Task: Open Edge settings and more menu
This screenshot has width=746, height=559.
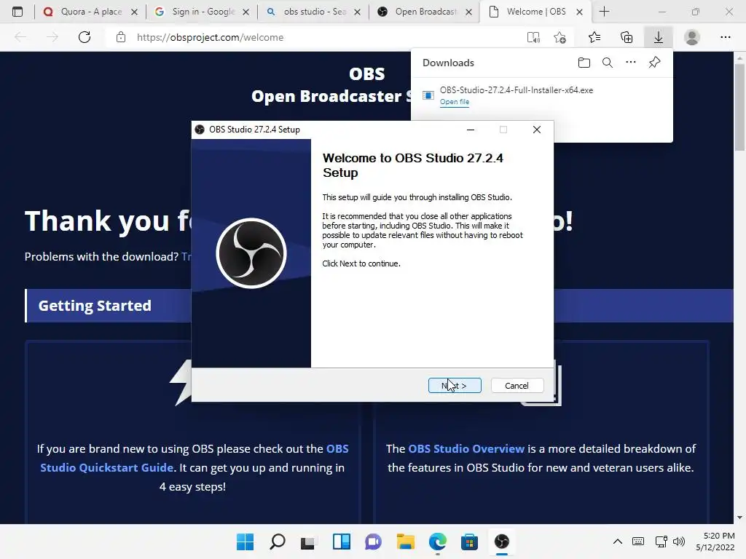Action: pos(725,37)
